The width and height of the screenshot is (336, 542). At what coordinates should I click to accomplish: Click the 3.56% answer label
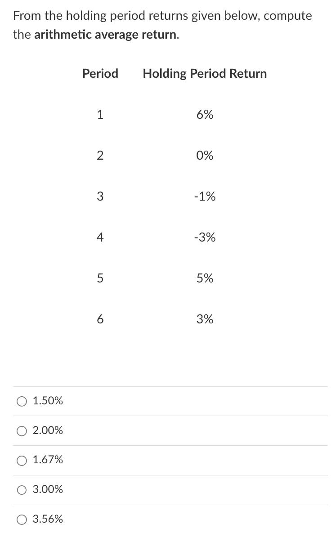[x=47, y=520]
